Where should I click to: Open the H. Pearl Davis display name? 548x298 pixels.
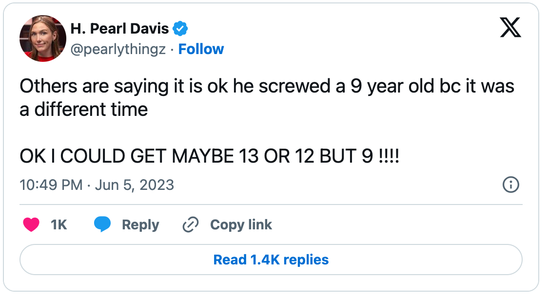click(x=119, y=29)
